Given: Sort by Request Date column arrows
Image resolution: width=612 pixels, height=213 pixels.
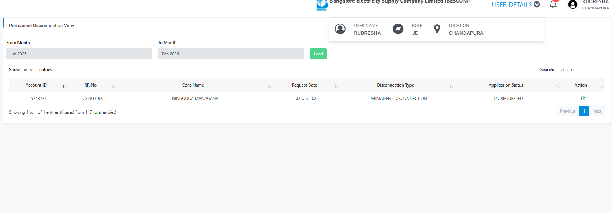Looking at the screenshot, I should pyautogui.click(x=336, y=86).
